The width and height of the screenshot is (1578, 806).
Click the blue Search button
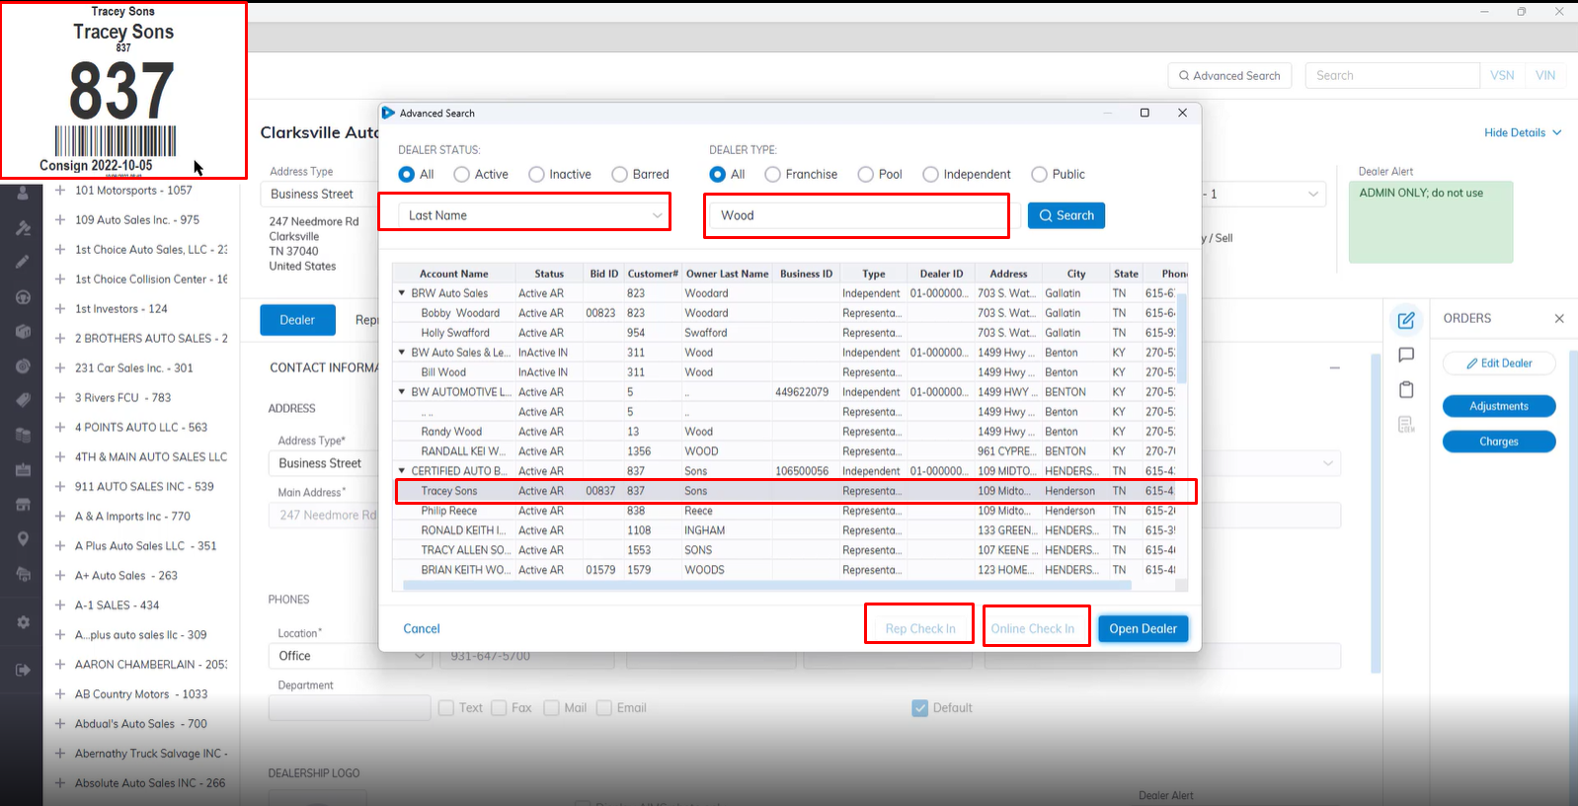point(1065,215)
